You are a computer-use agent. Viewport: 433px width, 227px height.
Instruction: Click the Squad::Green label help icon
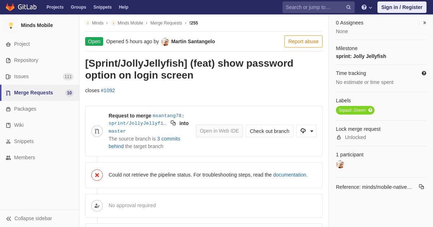[370, 110]
